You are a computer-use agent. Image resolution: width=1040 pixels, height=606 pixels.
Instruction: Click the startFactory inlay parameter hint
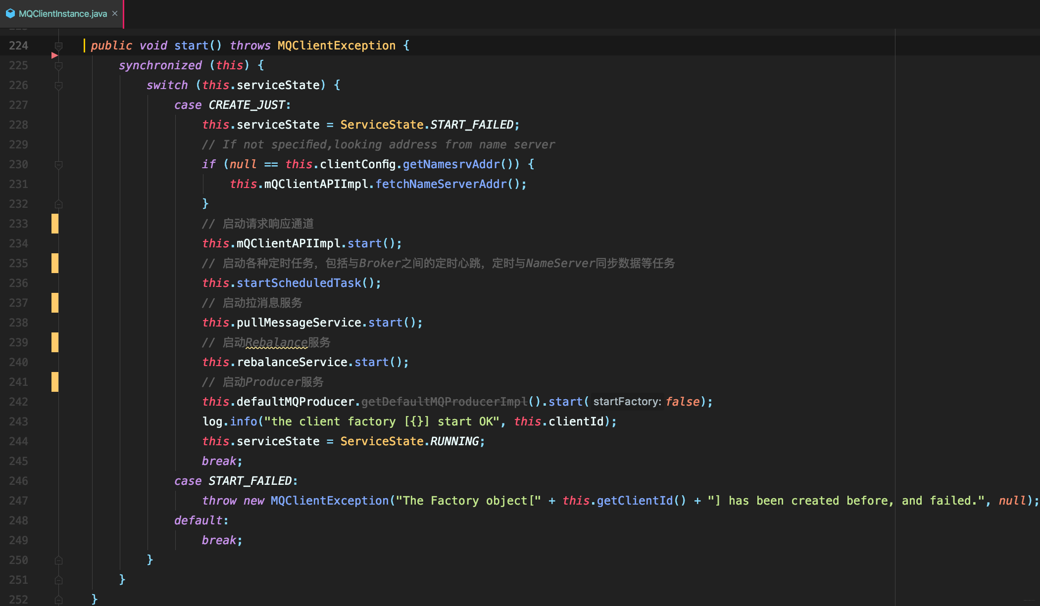[627, 402]
